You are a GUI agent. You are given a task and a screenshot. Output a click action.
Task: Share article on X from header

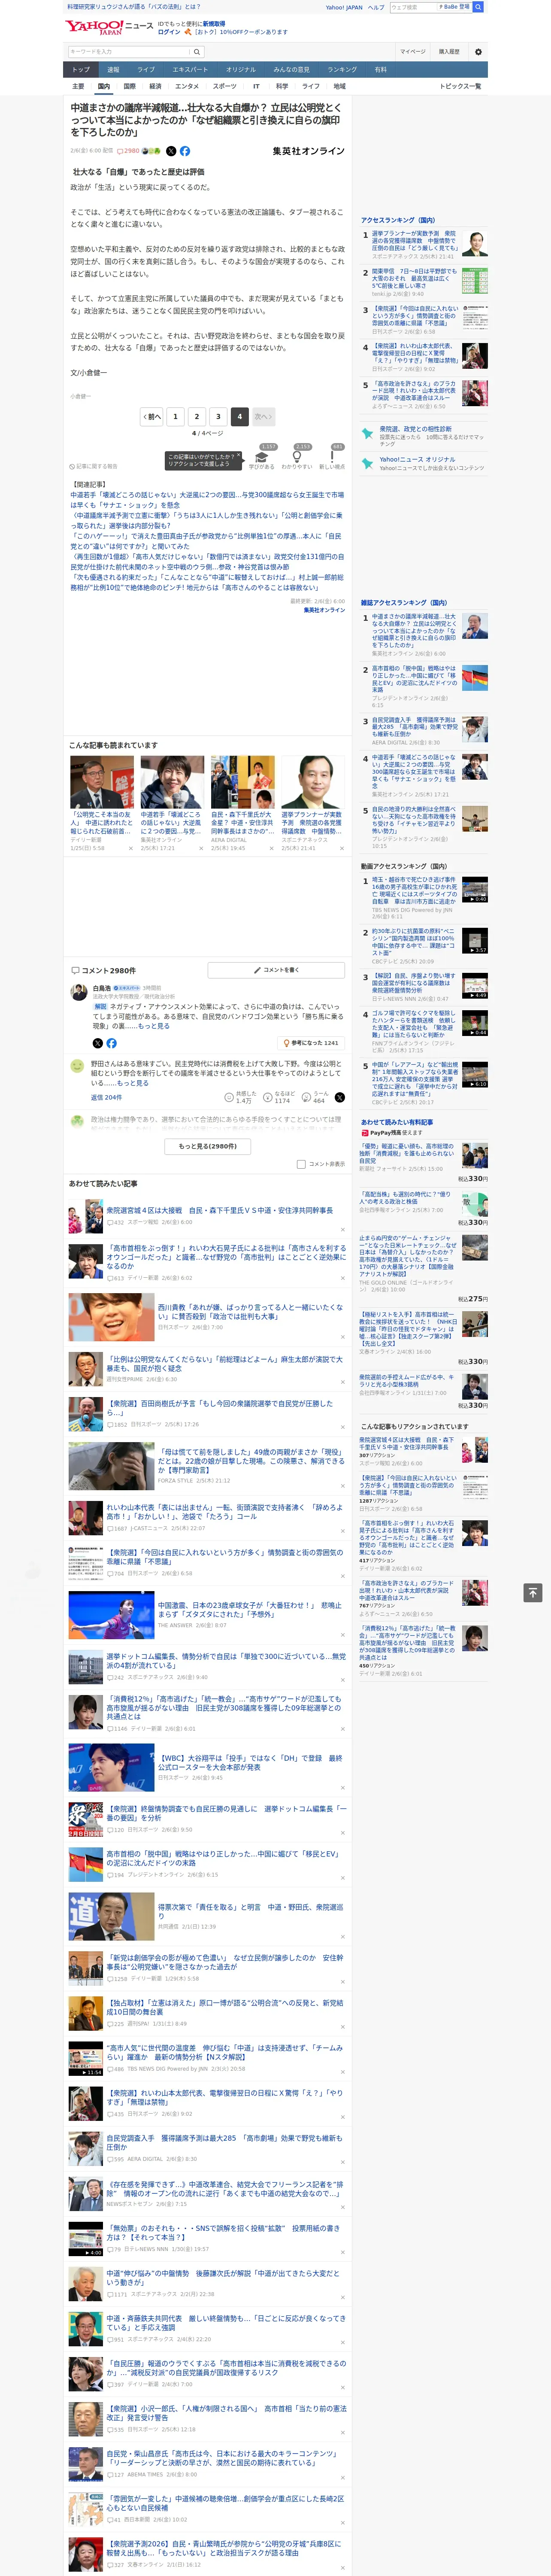point(171,151)
